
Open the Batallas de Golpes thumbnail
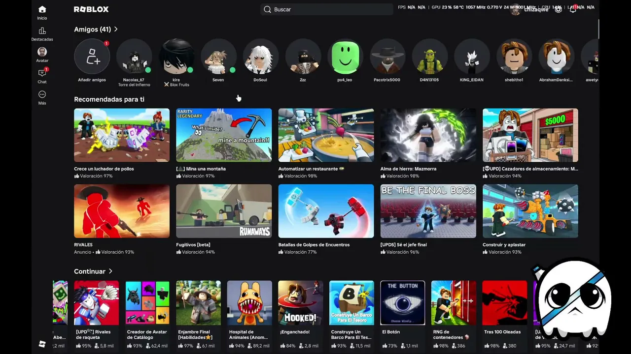point(326,211)
